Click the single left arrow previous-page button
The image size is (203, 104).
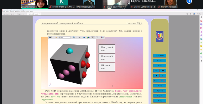[x=156, y=76]
